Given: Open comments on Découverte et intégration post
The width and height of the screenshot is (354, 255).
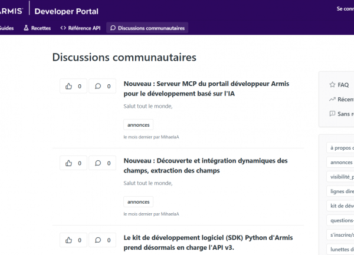Looking at the screenshot, I should point(102,163).
